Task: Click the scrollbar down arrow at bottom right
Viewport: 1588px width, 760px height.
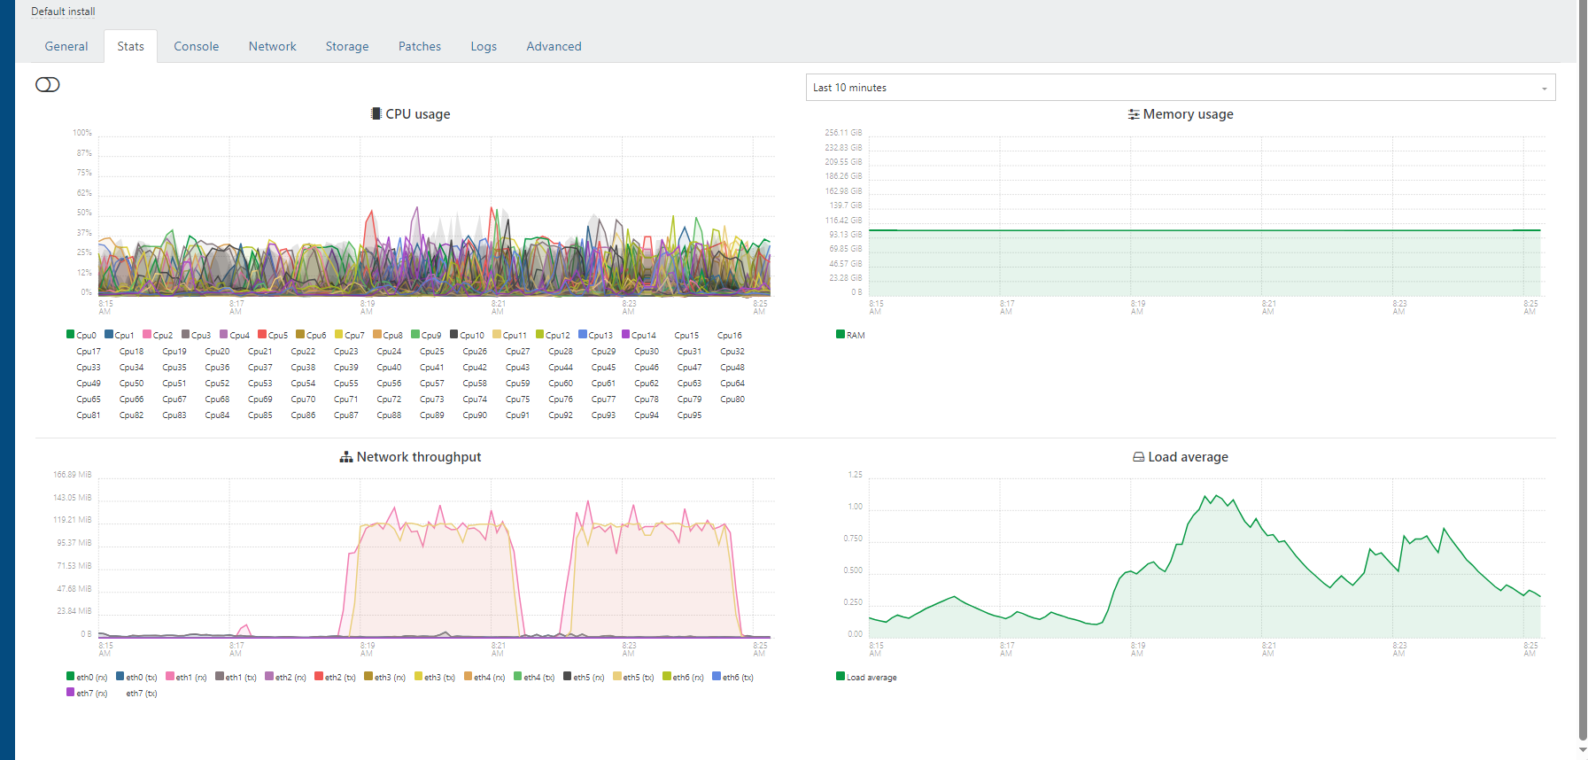Action: [x=1583, y=750]
